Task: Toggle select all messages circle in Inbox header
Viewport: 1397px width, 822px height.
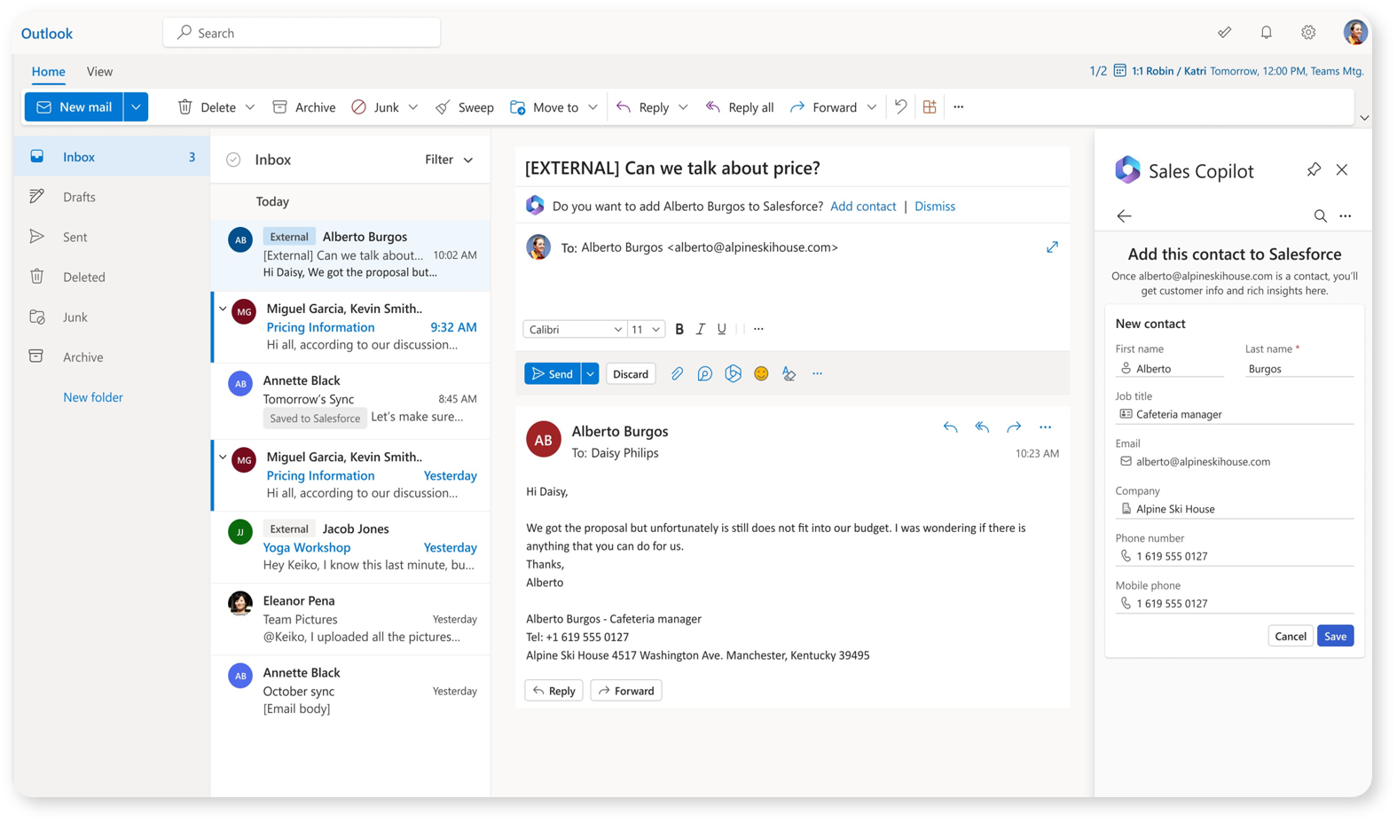Action: 233,160
